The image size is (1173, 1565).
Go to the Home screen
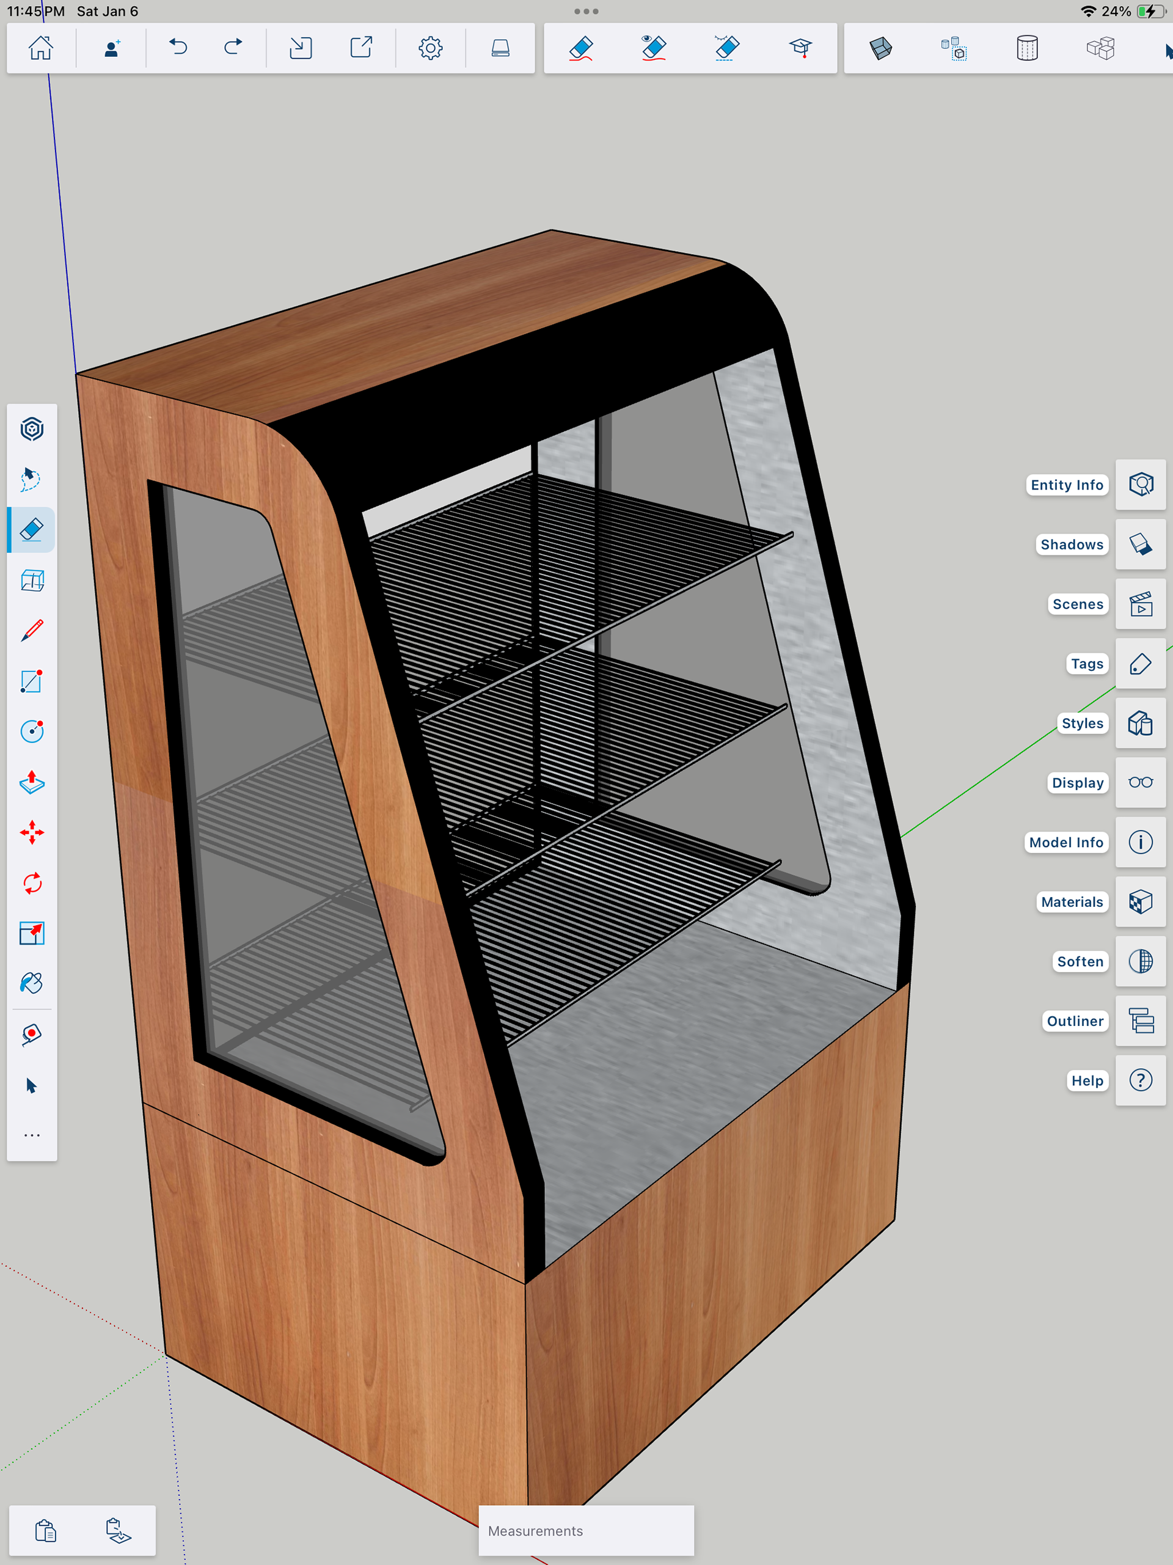(x=40, y=48)
